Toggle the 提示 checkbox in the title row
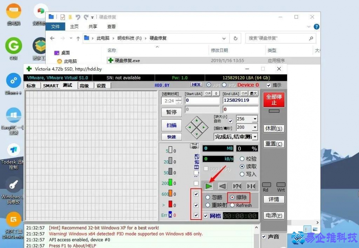 point(269,85)
